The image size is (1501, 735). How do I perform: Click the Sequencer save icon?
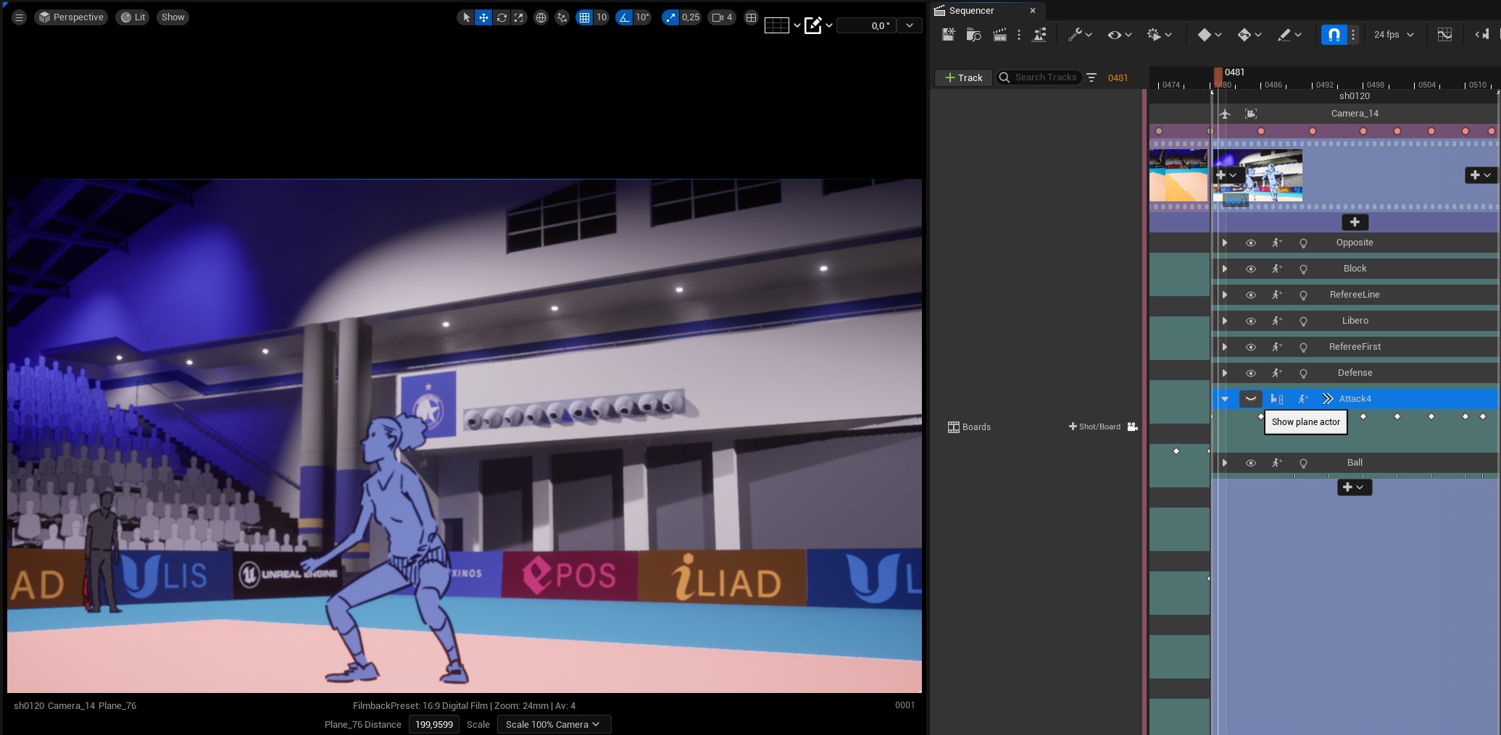(x=948, y=35)
